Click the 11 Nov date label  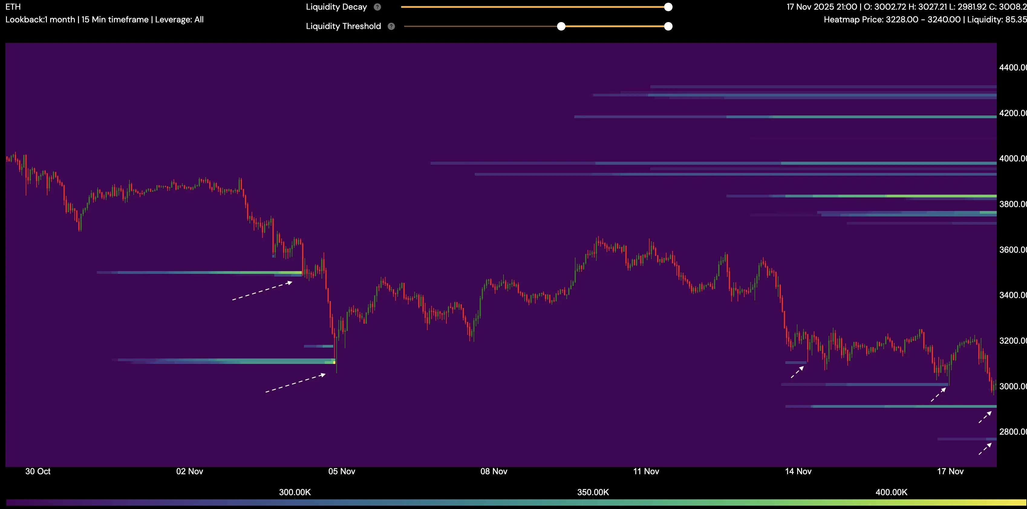coord(646,471)
